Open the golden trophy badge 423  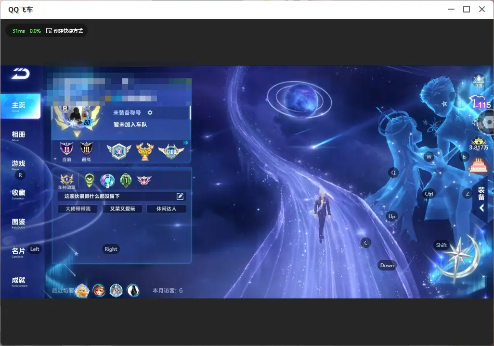point(144,151)
